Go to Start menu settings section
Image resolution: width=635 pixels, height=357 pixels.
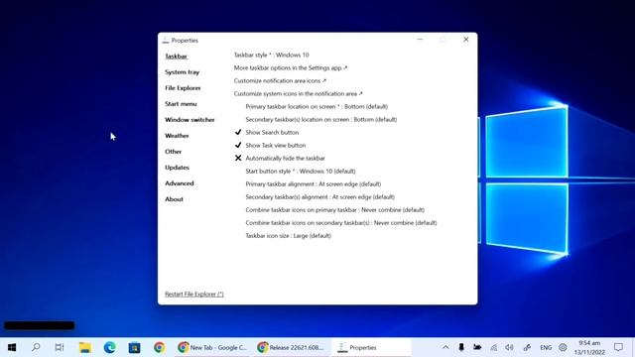coord(181,104)
